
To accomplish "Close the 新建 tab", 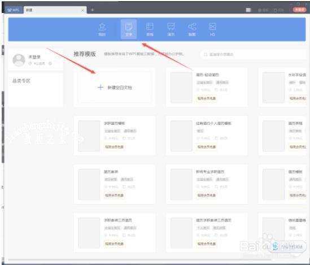I will [82, 10].
